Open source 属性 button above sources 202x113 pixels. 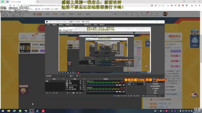pos(72,76)
